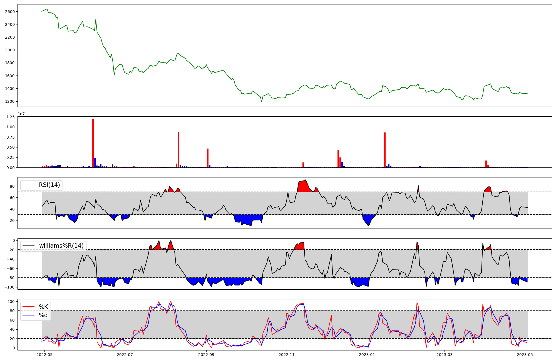Click the 2023-01 x-axis date label
Screen dimensions: 556x361
tap(367, 355)
